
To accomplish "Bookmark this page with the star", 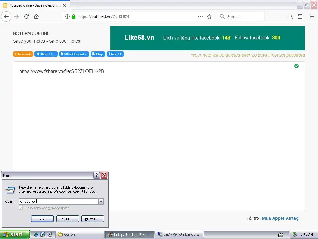I will click(x=209, y=16).
